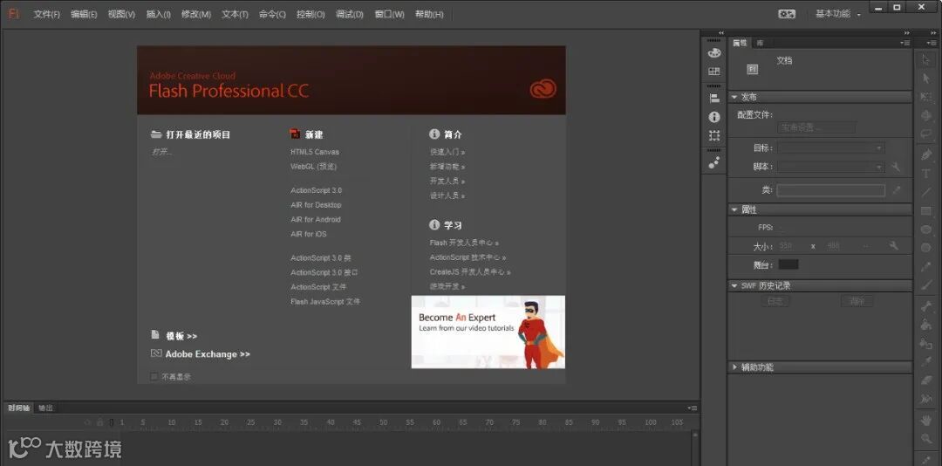
Task: Select the Ink Bottle tool
Action: click(x=925, y=343)
